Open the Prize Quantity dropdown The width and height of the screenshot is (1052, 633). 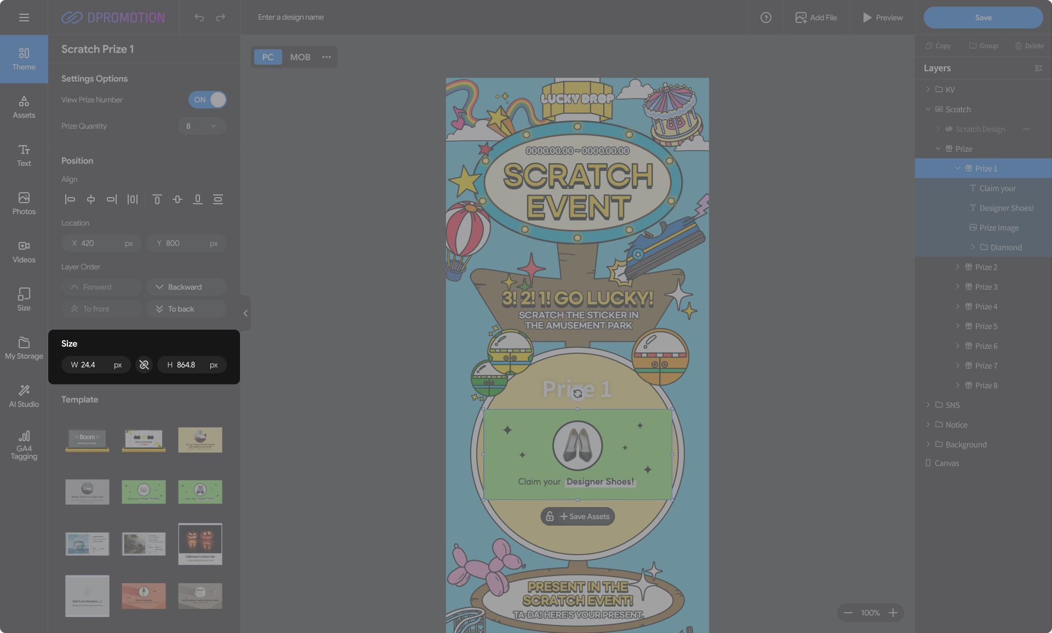202,126
